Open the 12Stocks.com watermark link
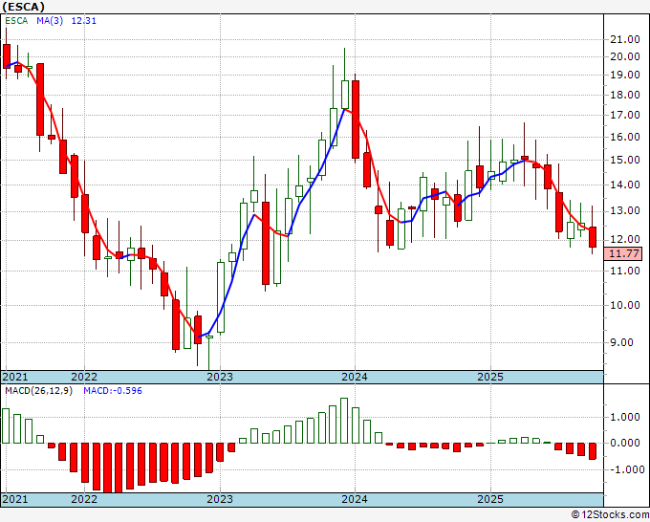Screen dimensions: 650x522 [x=610, y=514]
